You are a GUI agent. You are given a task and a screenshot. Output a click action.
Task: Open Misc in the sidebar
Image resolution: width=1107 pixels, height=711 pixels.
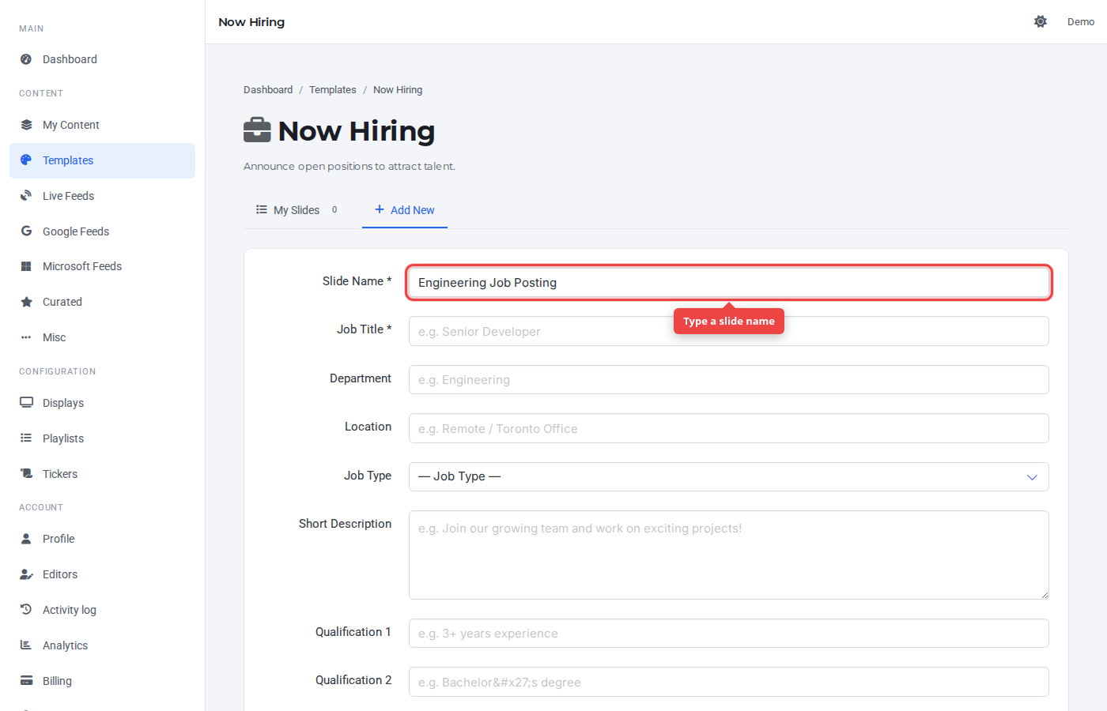pyautogui.click(x=102, y=337)
